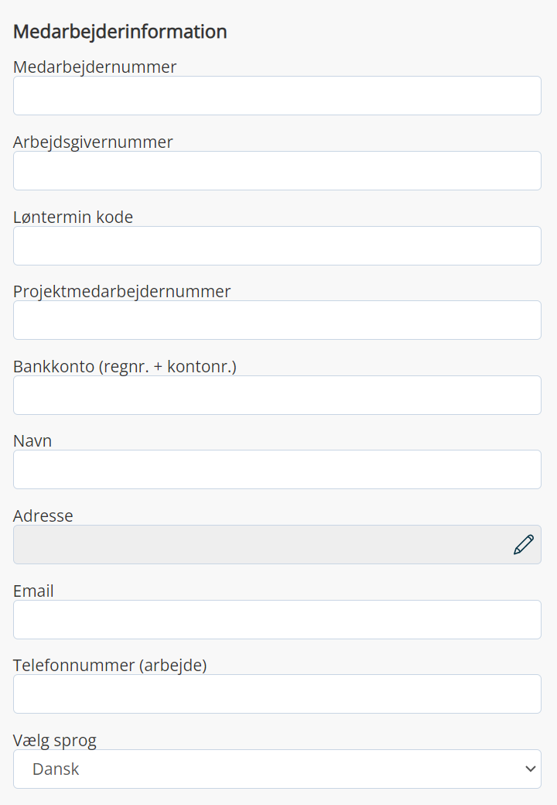Click the Telefonnummer (arbejde) label text
The image size is (557, 805).
[110, 666]
